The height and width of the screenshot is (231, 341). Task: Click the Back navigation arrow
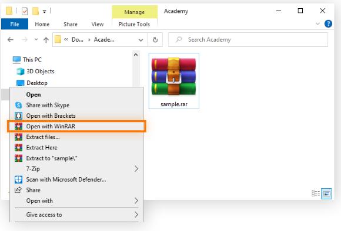[11, 40]
